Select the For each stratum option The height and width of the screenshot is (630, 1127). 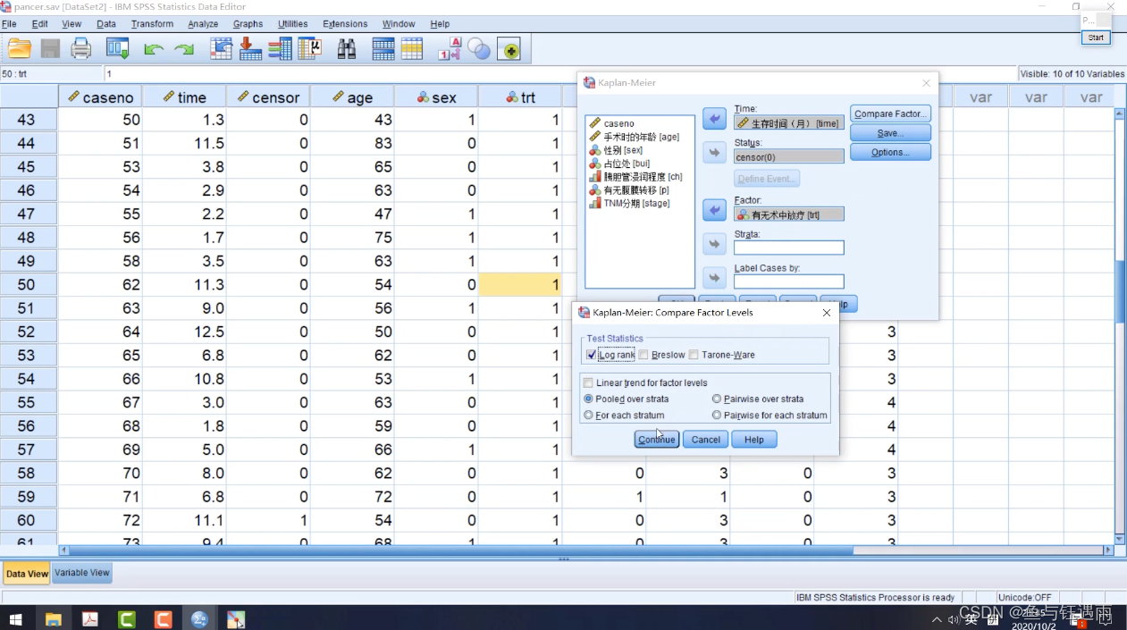588,415
